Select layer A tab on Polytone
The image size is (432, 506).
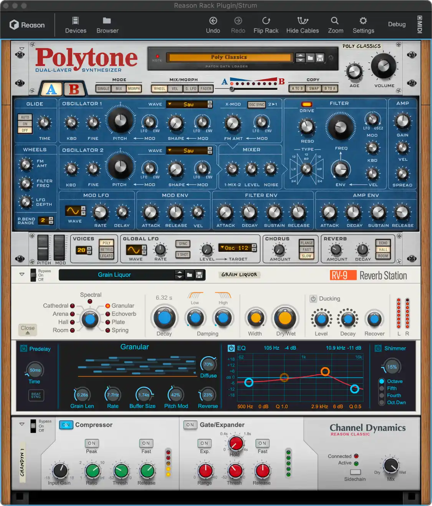tap(51, 89)
